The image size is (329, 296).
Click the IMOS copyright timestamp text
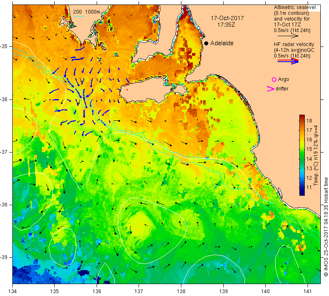click(326, 227)
